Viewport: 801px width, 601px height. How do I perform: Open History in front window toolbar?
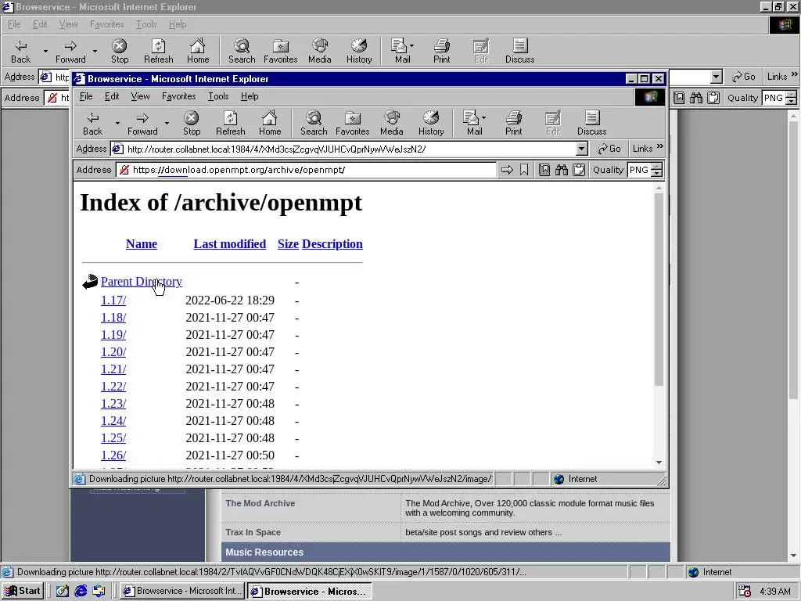431,123
